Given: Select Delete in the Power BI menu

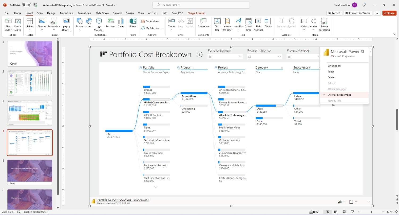Looking at the screenshot, I should (x=331, y=77).
